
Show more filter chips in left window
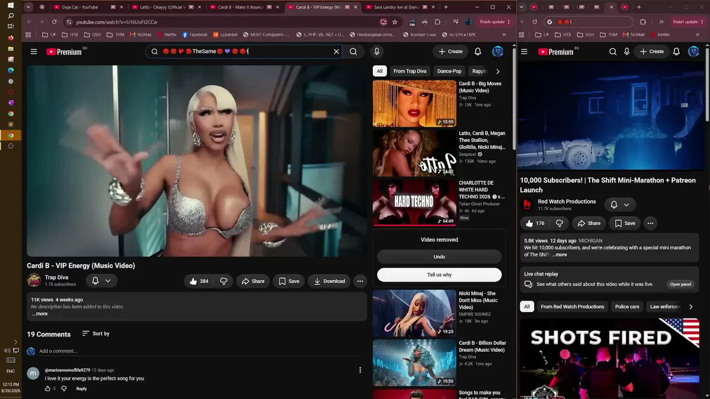tap(498, 71)
